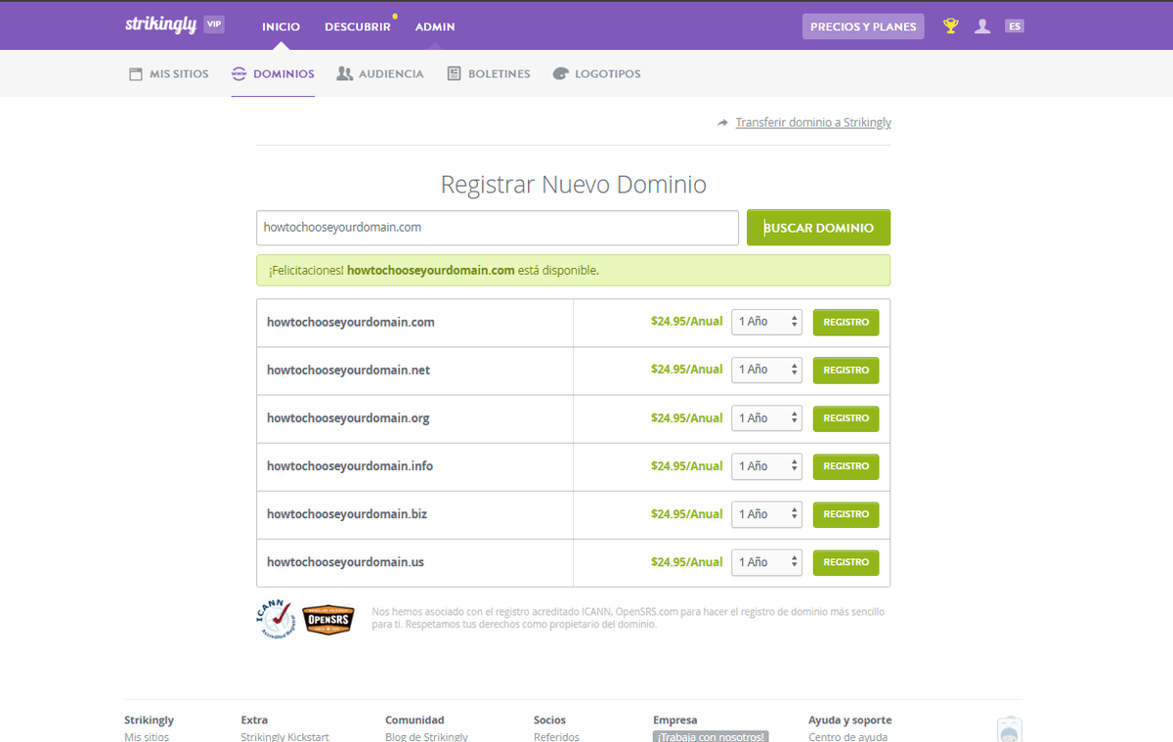Go to the INICIO menu
The image size is (1173, 742).
click(281, 26)
